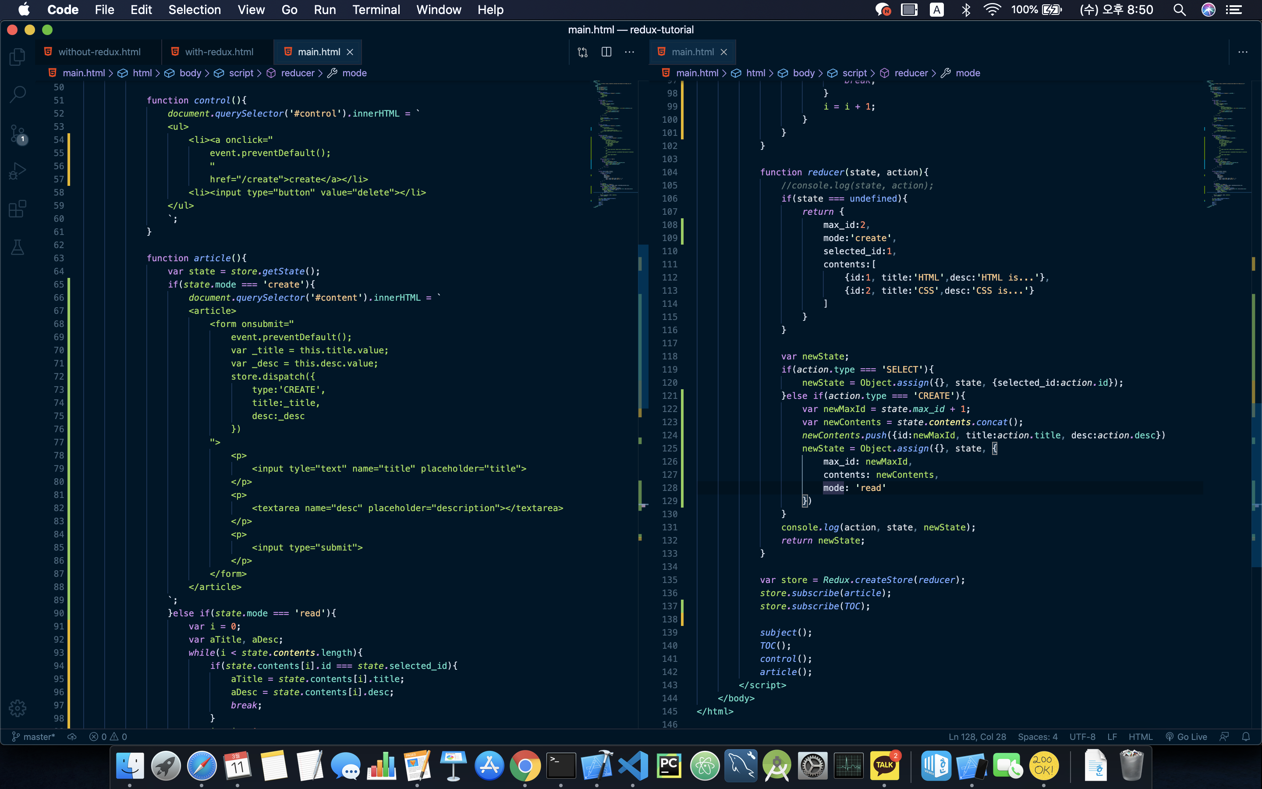Click the master* branch button

point(34,736)
